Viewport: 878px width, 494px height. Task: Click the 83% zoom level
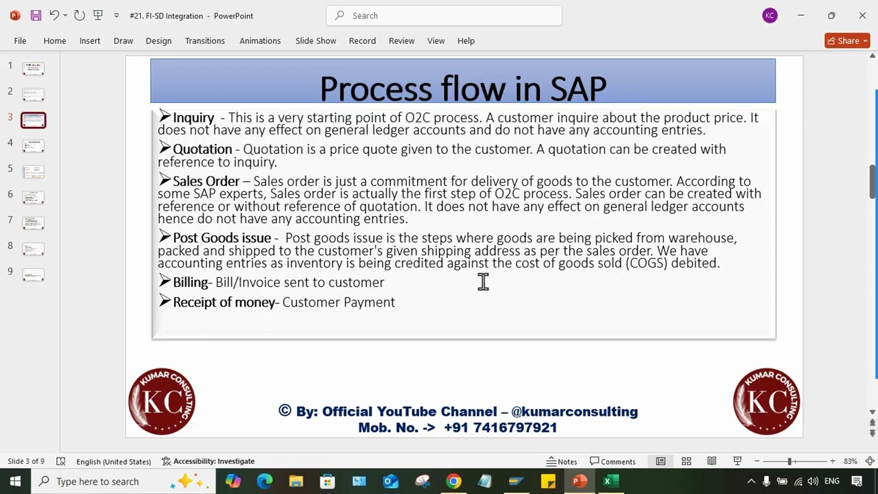click(851, 461)
